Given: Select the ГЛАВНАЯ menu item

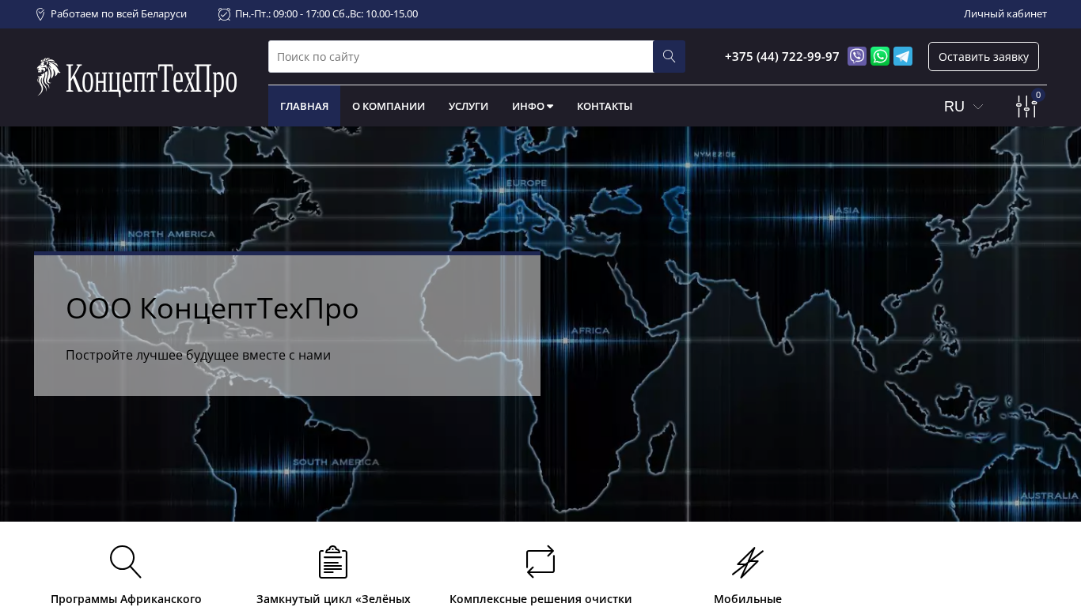Looking at the screenshot, I should point(304,106).
